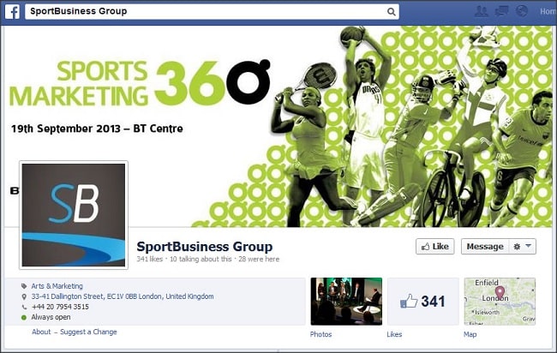Open the Photos tab label

[320, 334]
